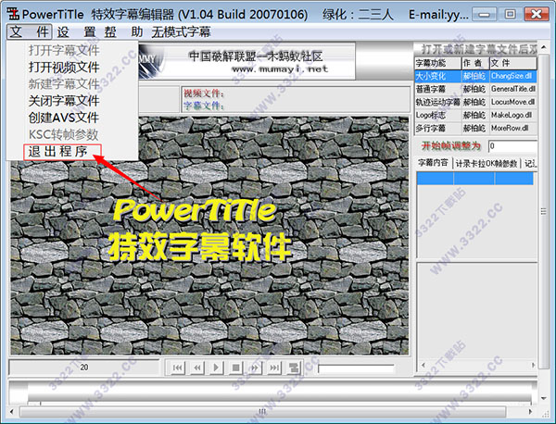
Task: Click the MakeLogo.dll file cell
Action: [513, 115]
